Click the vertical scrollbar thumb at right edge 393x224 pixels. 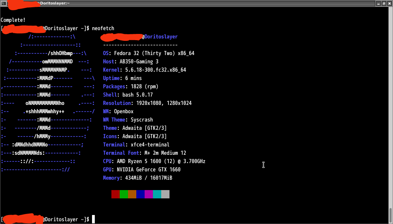(391, 215)
